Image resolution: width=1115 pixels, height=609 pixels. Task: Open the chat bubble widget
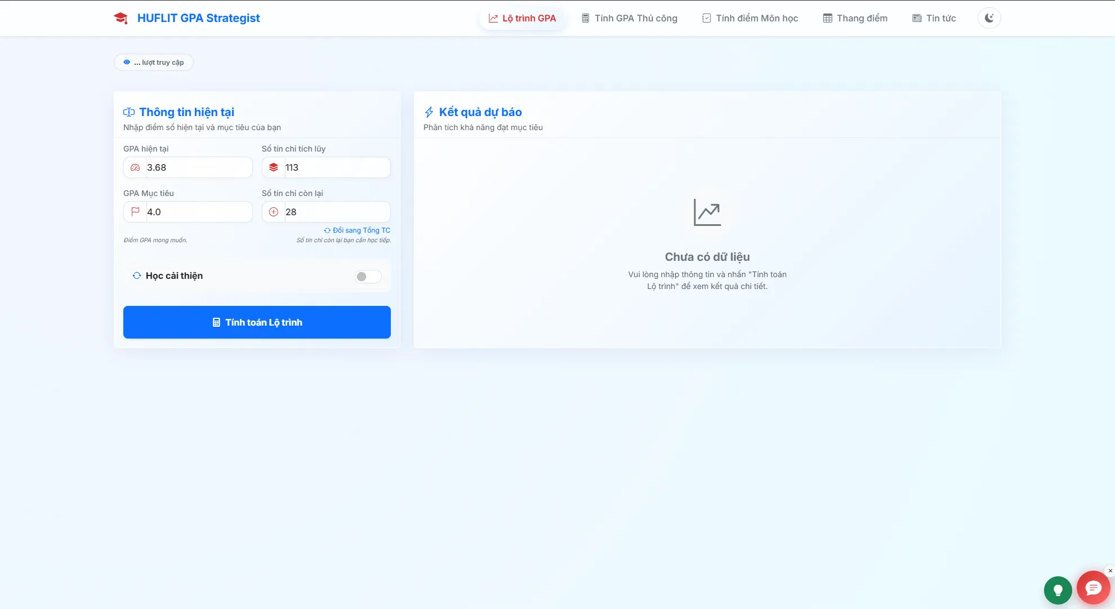(x=1092, y=588)
